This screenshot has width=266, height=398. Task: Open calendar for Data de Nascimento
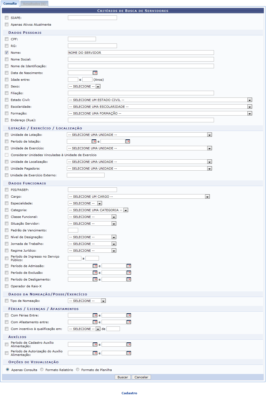[x=95, y=73]
